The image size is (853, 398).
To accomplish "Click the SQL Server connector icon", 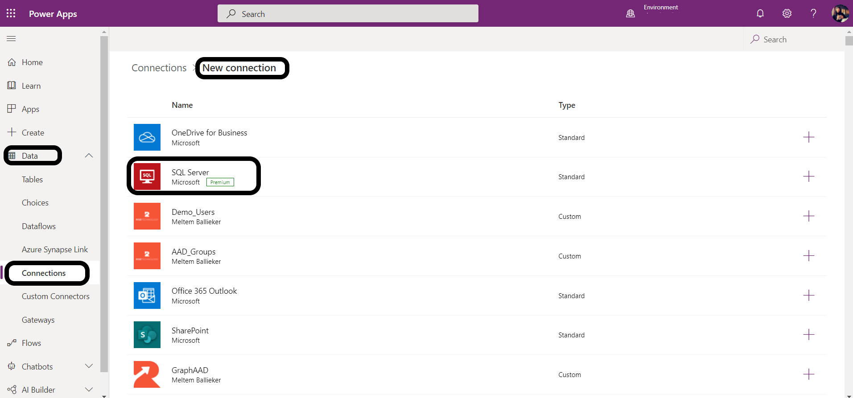I will coord(147,176).
